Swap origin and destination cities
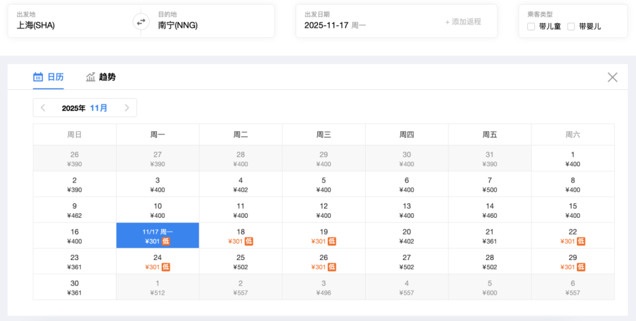This screenshot has height=321, width=636. (140, 22)
